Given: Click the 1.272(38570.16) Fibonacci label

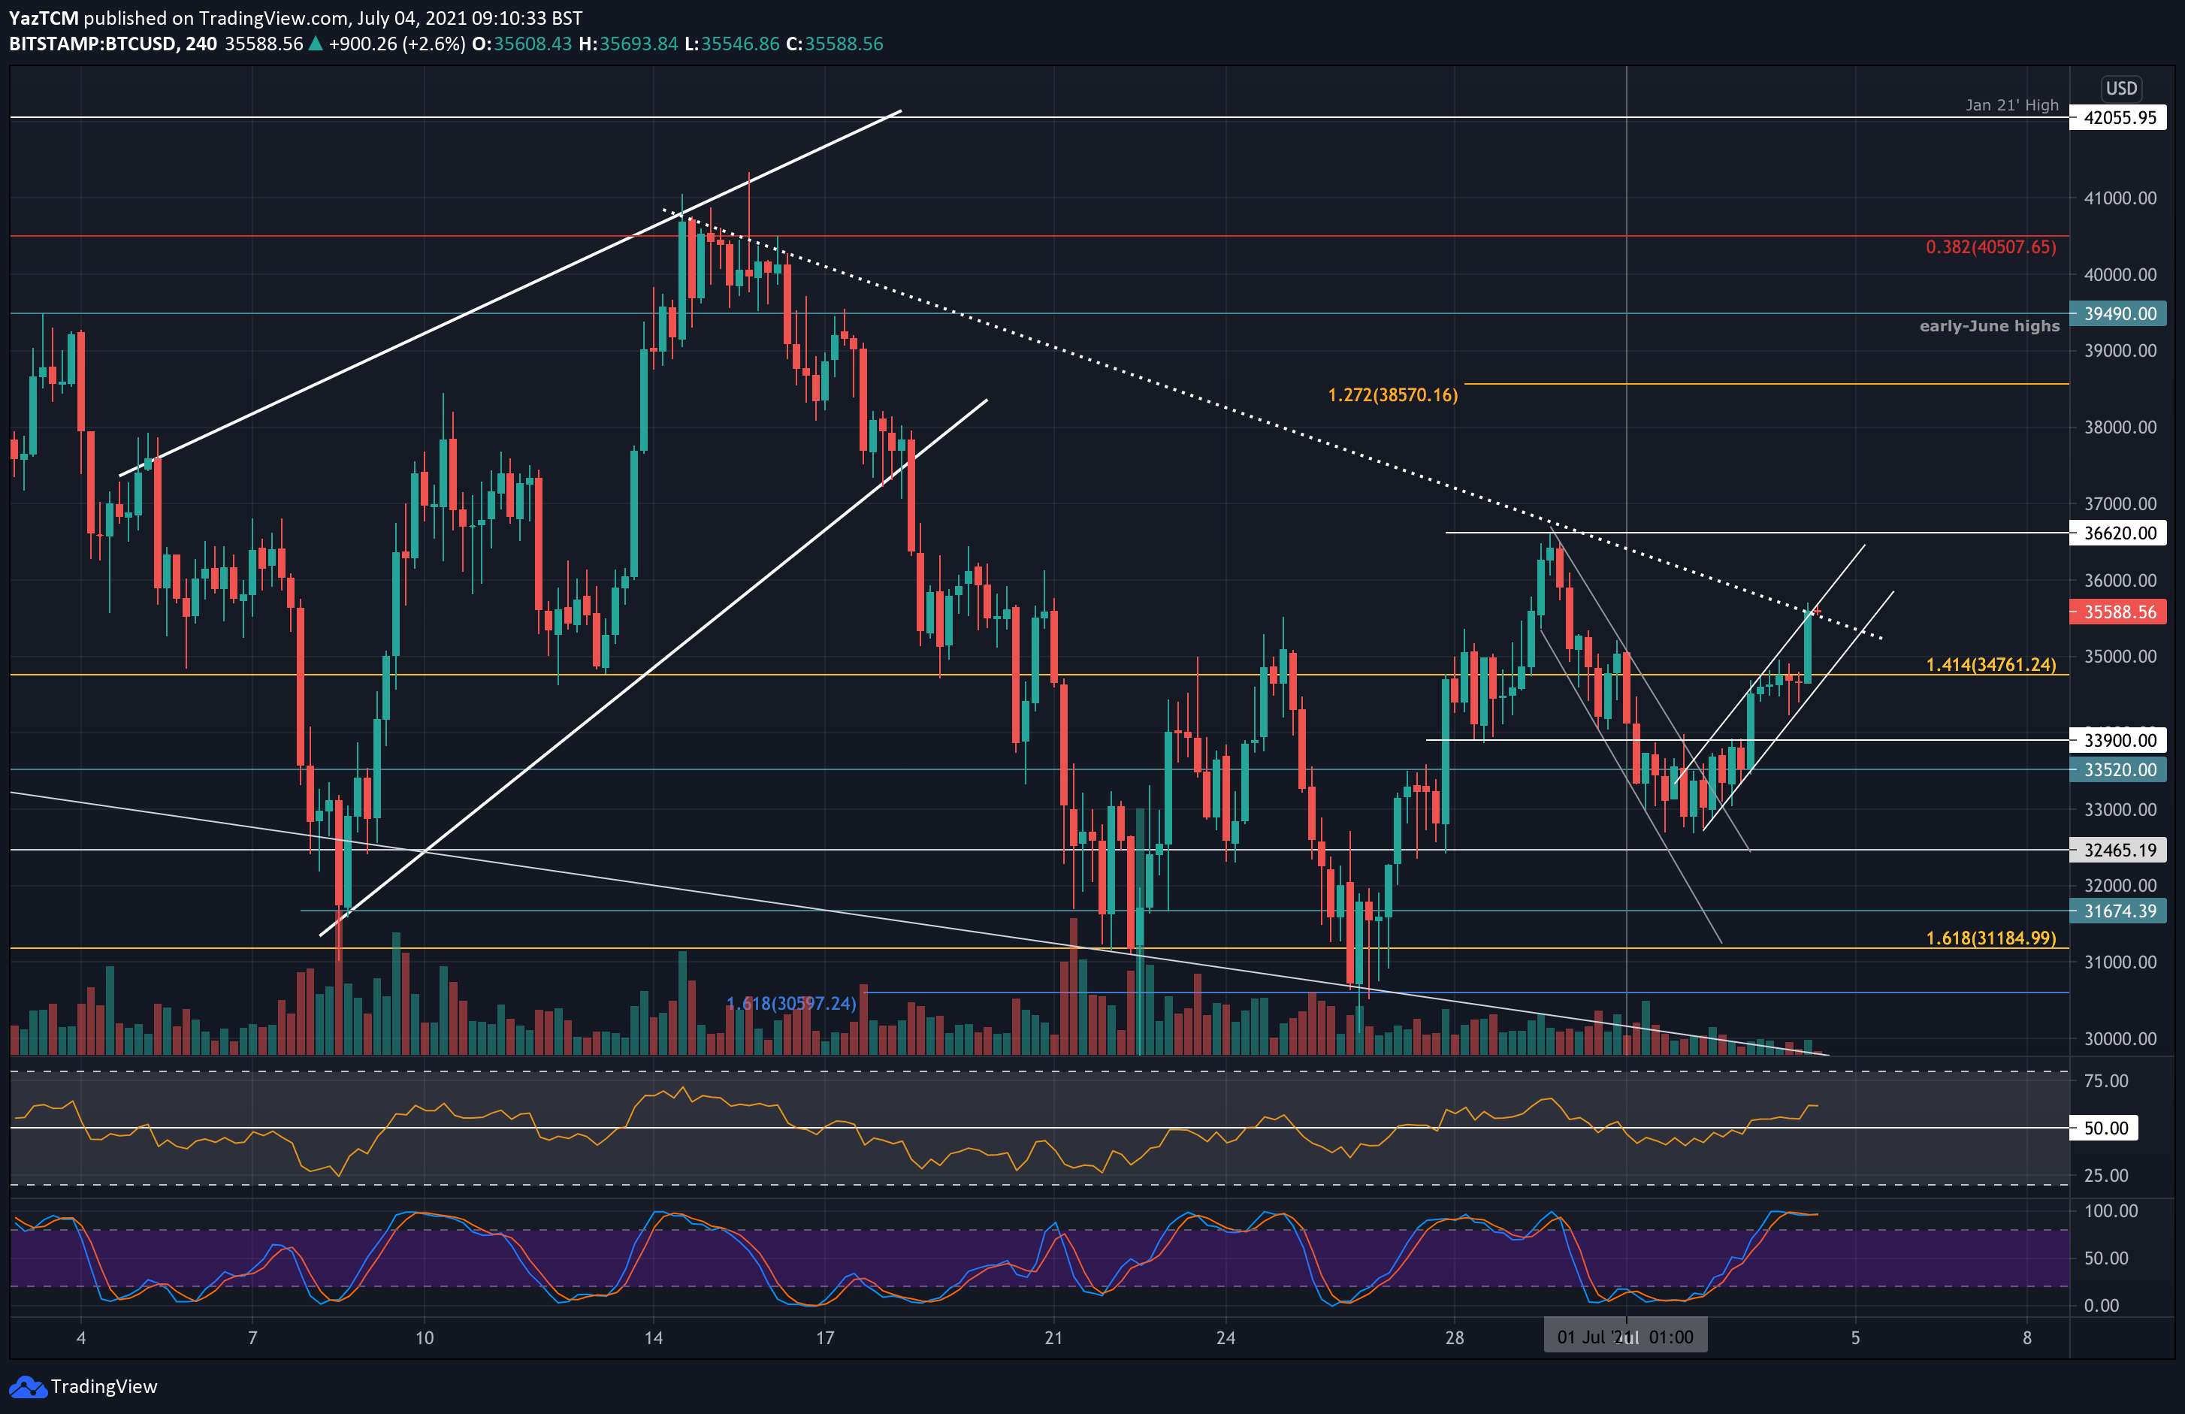Looking at the screenshot, I should tap(1392, 394).
